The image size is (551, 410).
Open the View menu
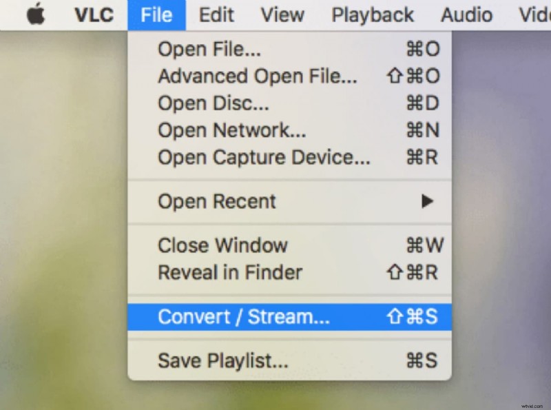(282, 14)
